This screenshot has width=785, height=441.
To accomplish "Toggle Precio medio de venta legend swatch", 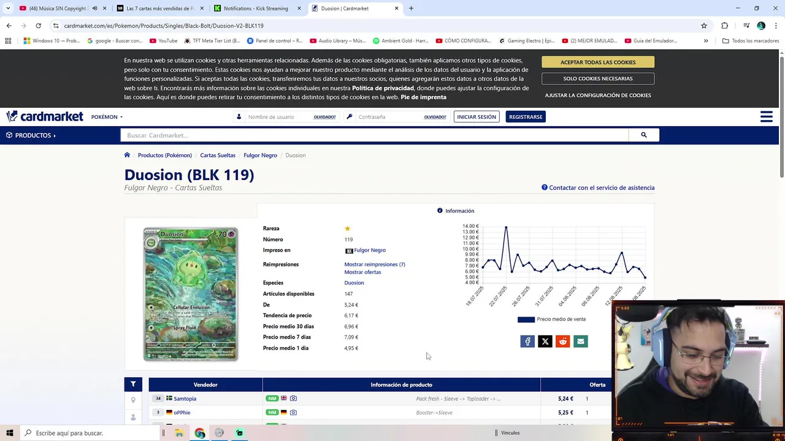I will pyautogui.click(x=526, y=320).
